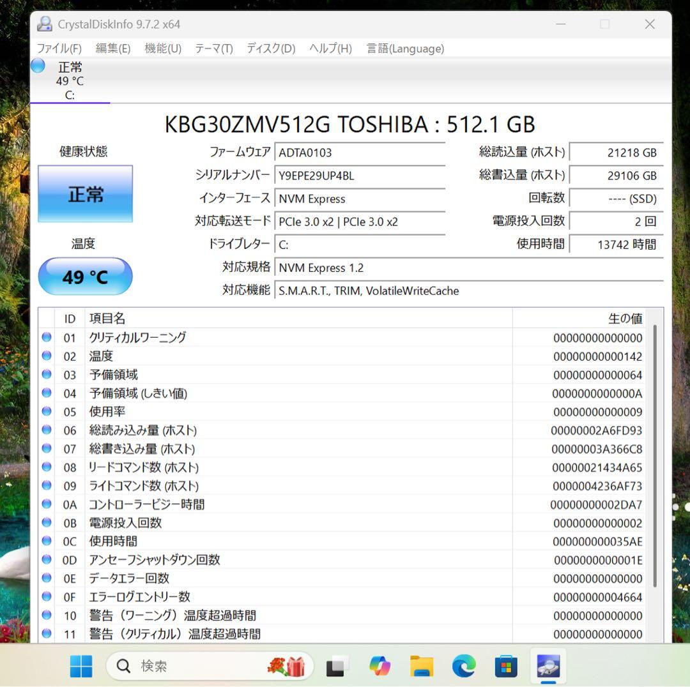Click the 正常 health status button
This screenshot has height=687, width=690.
85,193
